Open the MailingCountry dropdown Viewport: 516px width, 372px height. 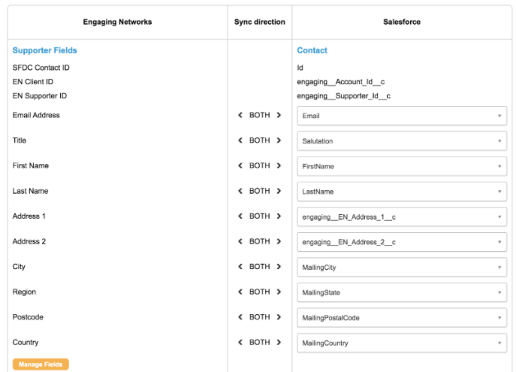coord(401,343)
